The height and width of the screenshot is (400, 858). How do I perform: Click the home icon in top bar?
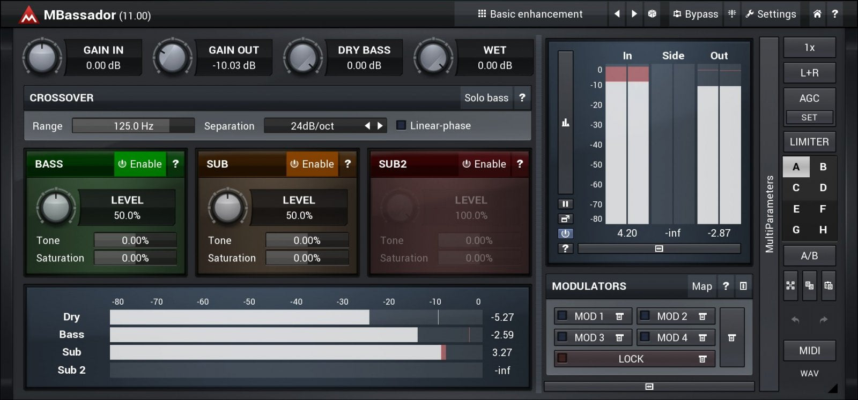point(817,14)
